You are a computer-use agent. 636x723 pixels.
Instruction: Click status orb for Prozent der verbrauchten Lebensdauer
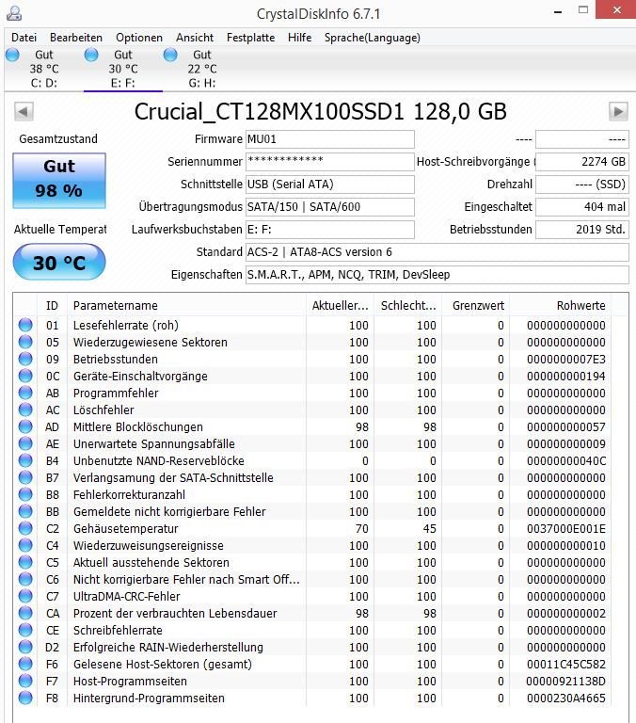(x=25, y=613)
